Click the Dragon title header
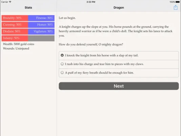Screen dimensions: 181x136 [119, 7]
